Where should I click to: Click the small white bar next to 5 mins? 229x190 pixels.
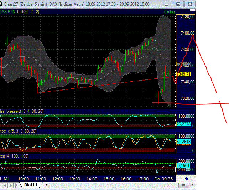click(x=192, y=10)
